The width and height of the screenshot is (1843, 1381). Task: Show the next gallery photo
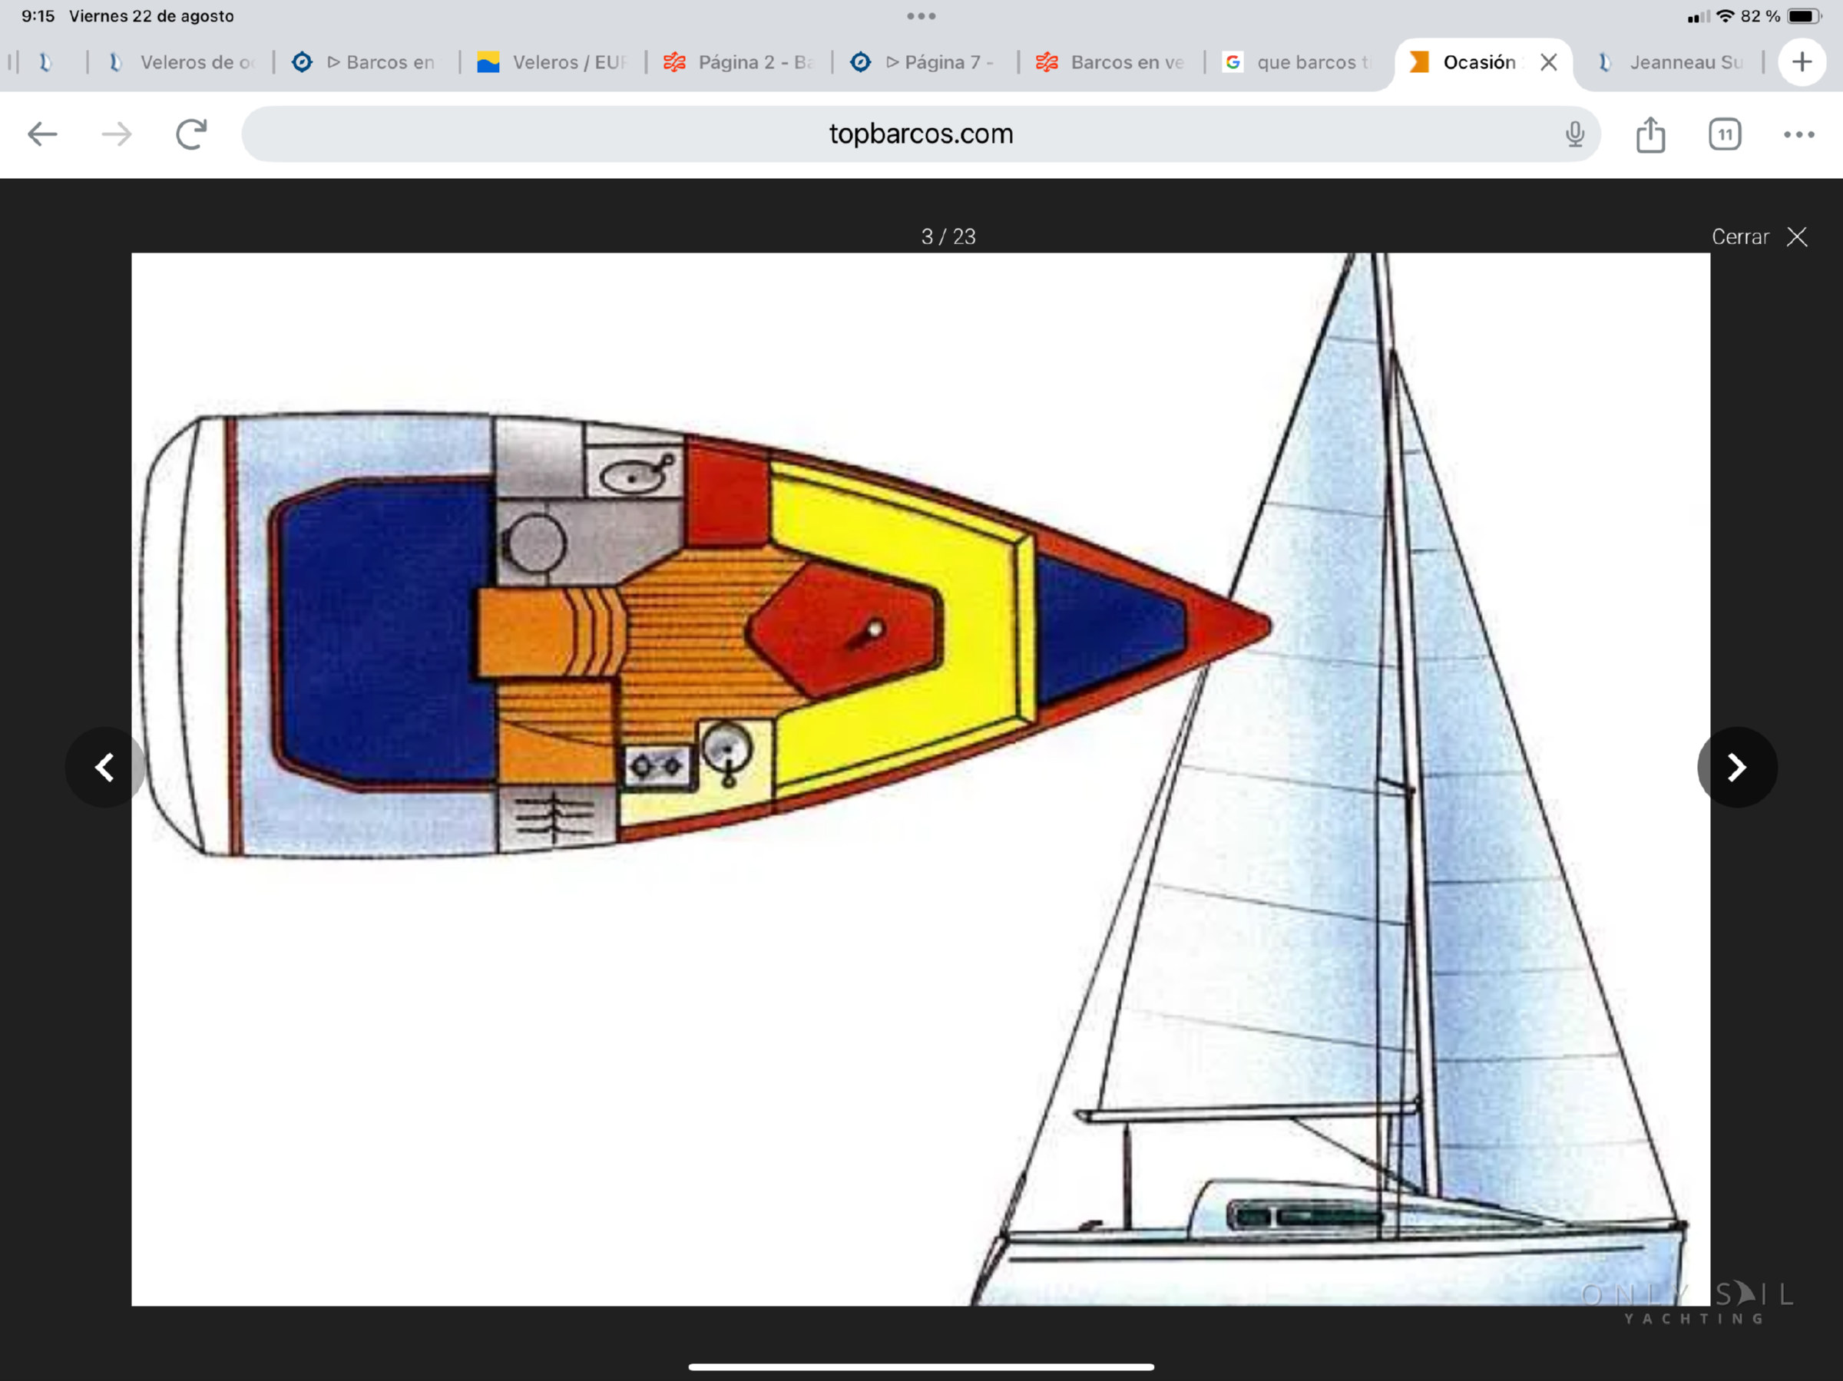(1736, 767)
